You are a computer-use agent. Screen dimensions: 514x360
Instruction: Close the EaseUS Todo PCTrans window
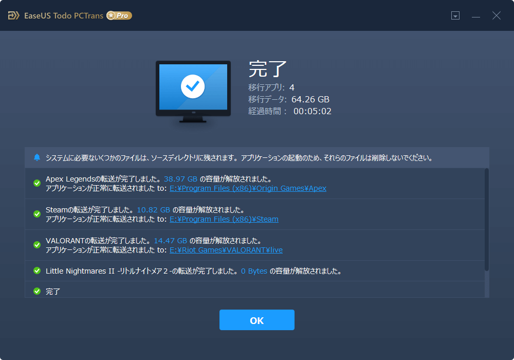[x=497, y=15]
